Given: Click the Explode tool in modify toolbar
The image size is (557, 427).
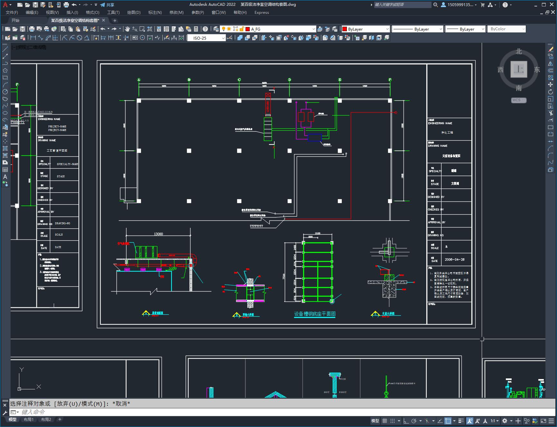Looking at the screenshot, I should (x=551, y=170).
